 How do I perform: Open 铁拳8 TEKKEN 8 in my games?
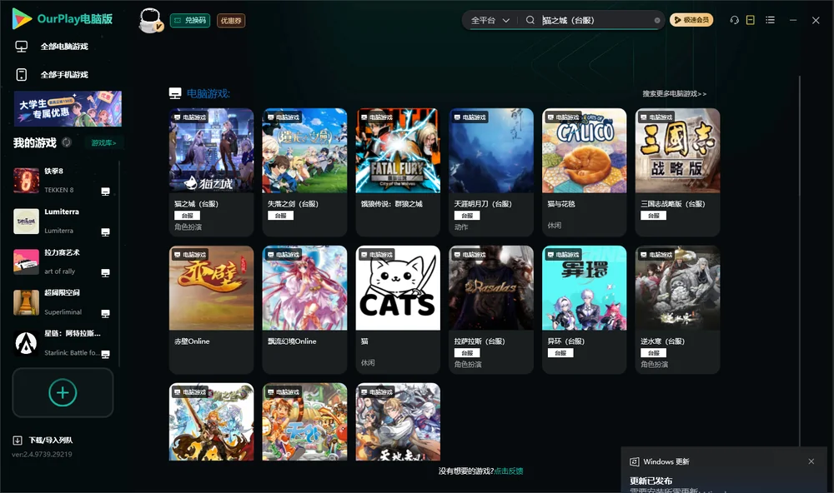click(x=62, y=181)
